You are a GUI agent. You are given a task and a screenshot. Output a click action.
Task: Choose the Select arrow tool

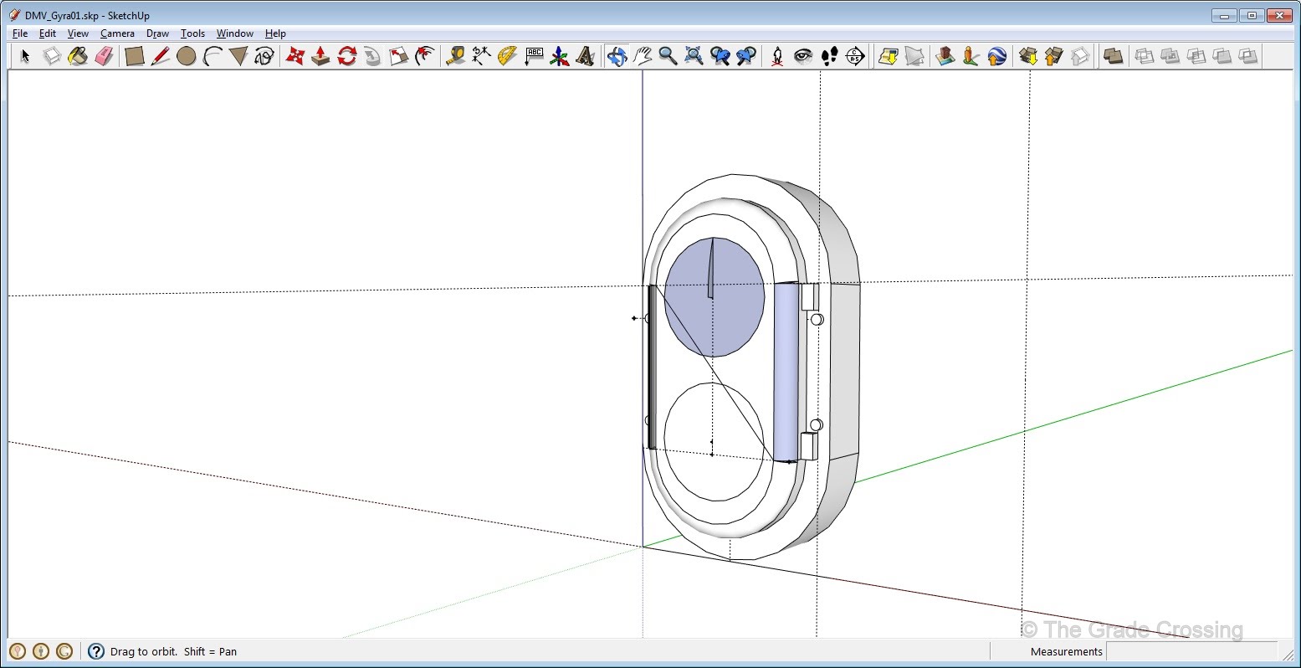25,56
